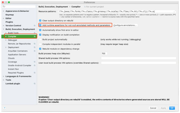Open Plugins settings page

9,22
